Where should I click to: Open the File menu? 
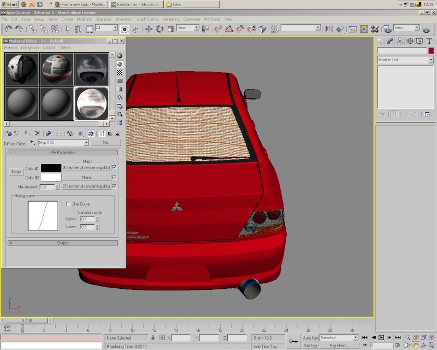point(5,19)
